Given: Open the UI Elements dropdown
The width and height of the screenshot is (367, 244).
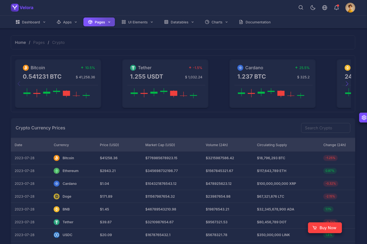Looking at the screenshot, I should (x=137, y=22).
